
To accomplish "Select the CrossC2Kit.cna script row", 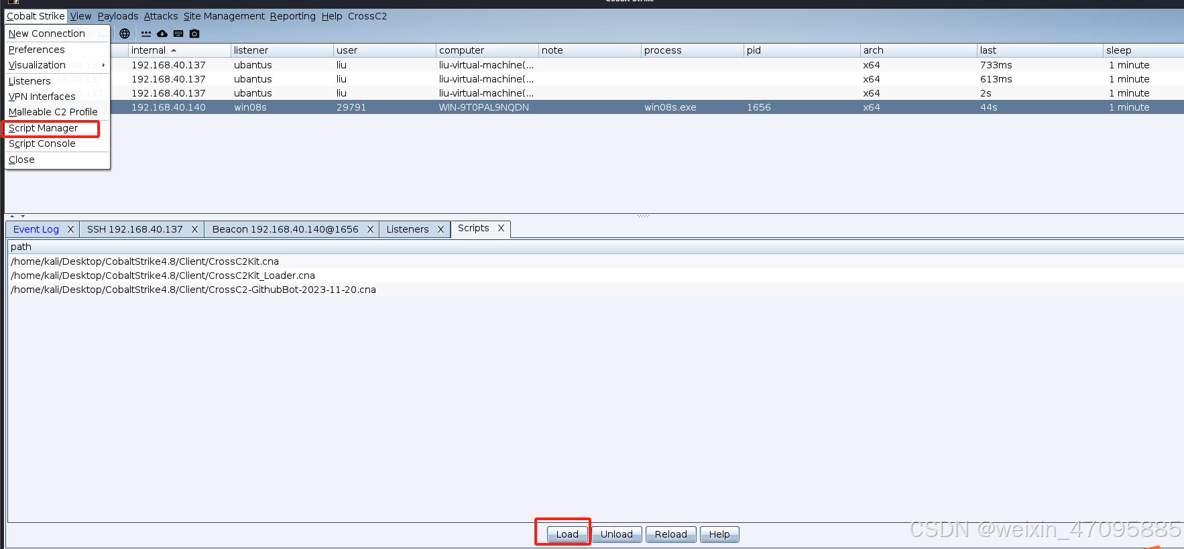I will click(x=595, y=261).
